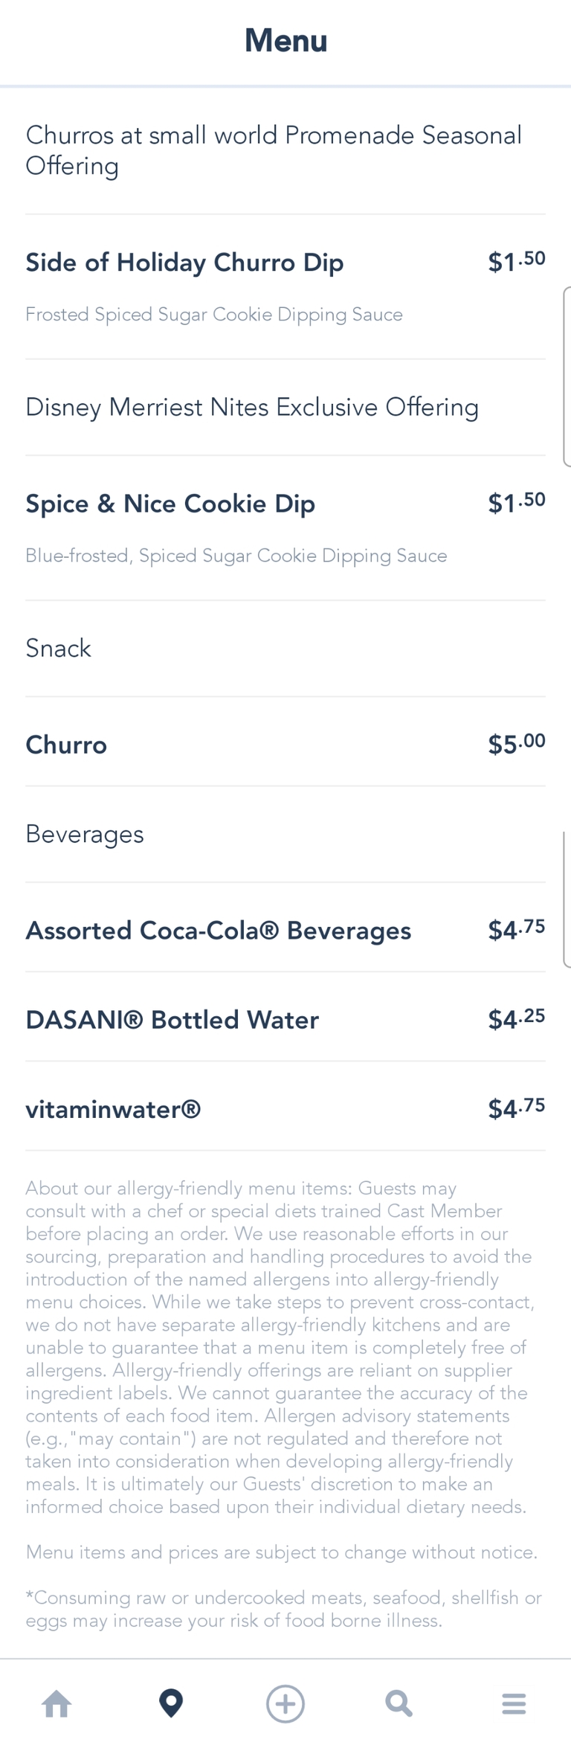The height and width of the screenshot is (1748, 571).
Task: Click the $4.25 water price
Action: [x=516, y=1019]
